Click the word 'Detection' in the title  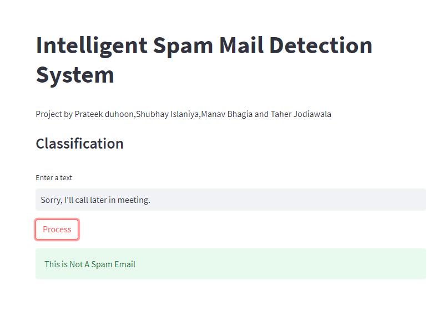[321, 45]
